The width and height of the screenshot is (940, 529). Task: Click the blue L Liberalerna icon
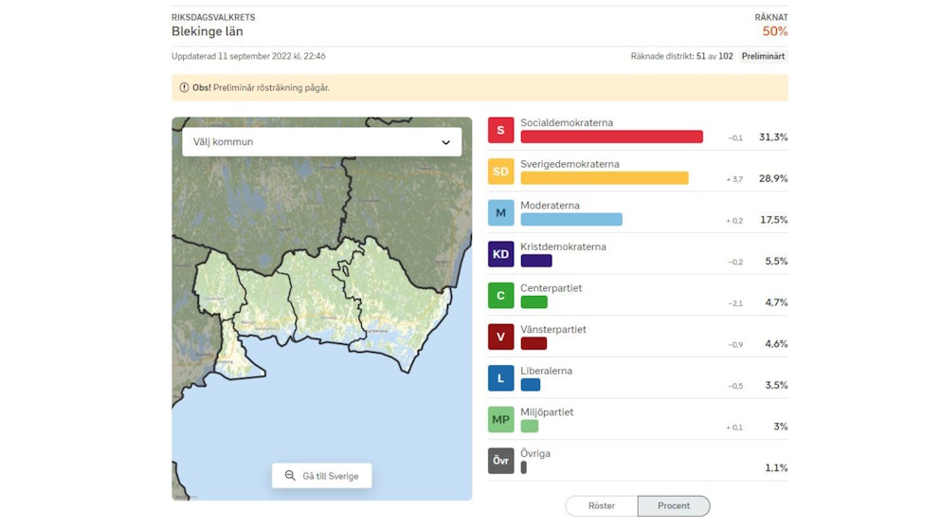tap(500, 378)
